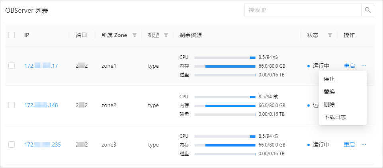
Task: Click the 8.5/94 核 value in zone3 row
Action: [x=268, y=136]
